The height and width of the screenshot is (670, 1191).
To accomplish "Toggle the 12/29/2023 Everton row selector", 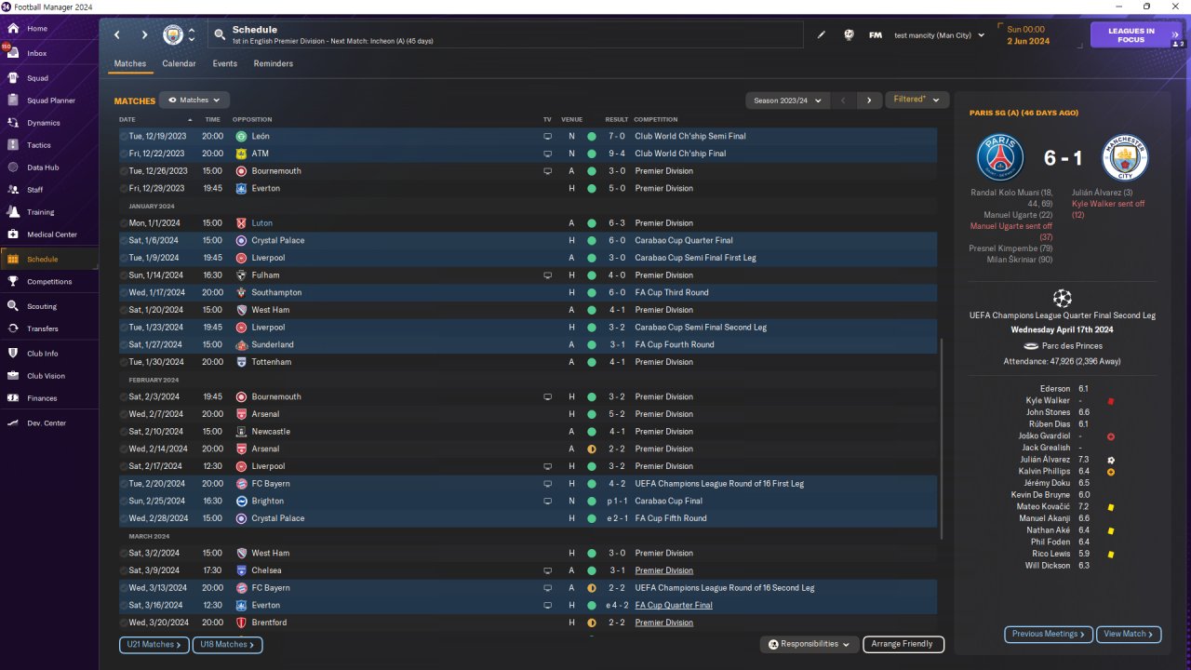I will (x=124, y=188).
